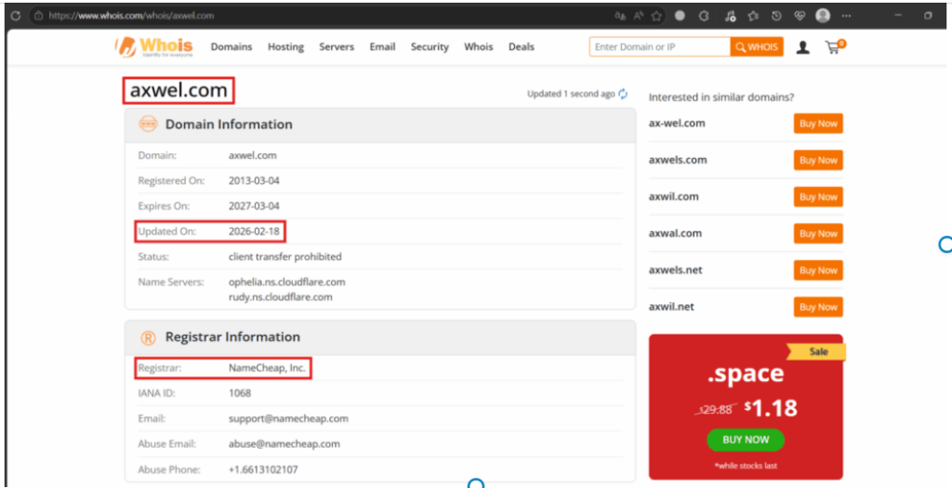Click the Domain value axwel.com
This screenshot has width=952, height=488.
pos(253,155)
